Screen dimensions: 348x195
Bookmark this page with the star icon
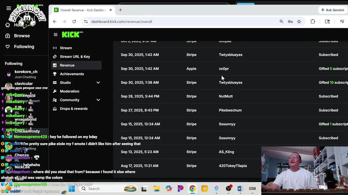[299, 21]
